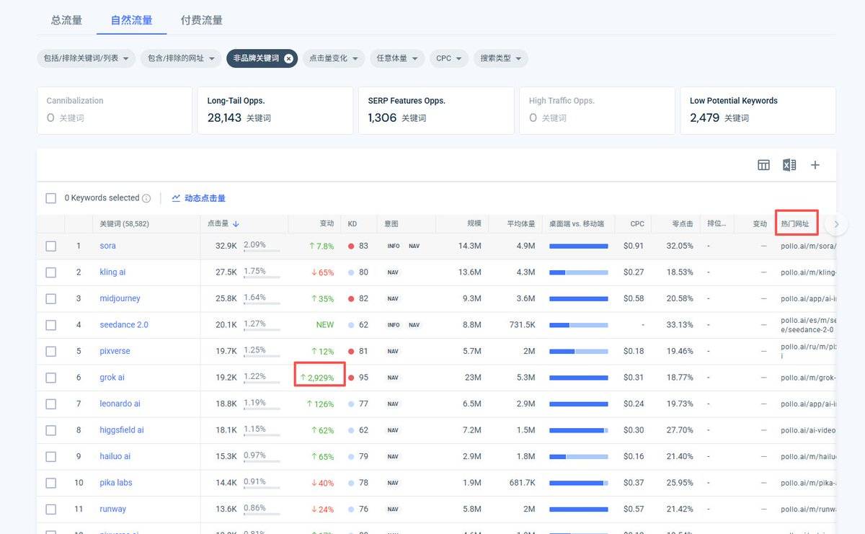The width and height of the screenshot is (865, 534).
Task: Tick the pixverse row checkbox
Action: pyautogui.click(x=50, y=351)
